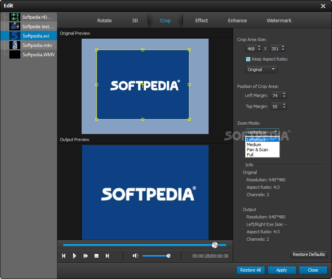332x279 pixels.
Task: Select Softpedia HD file thumbnail
Action: click(x=15, y=17)
